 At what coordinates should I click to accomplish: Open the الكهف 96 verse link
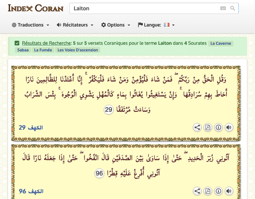pos(31,191)
